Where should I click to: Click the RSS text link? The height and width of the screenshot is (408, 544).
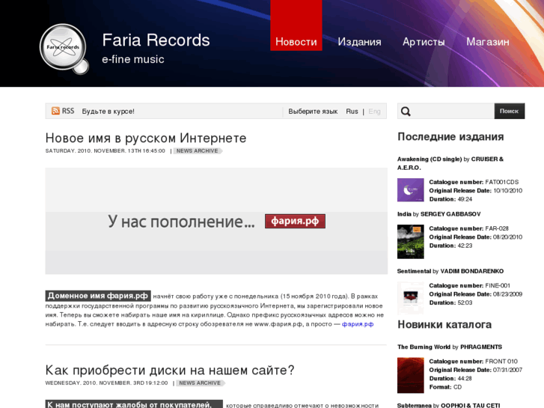click(x=68, y=111)
